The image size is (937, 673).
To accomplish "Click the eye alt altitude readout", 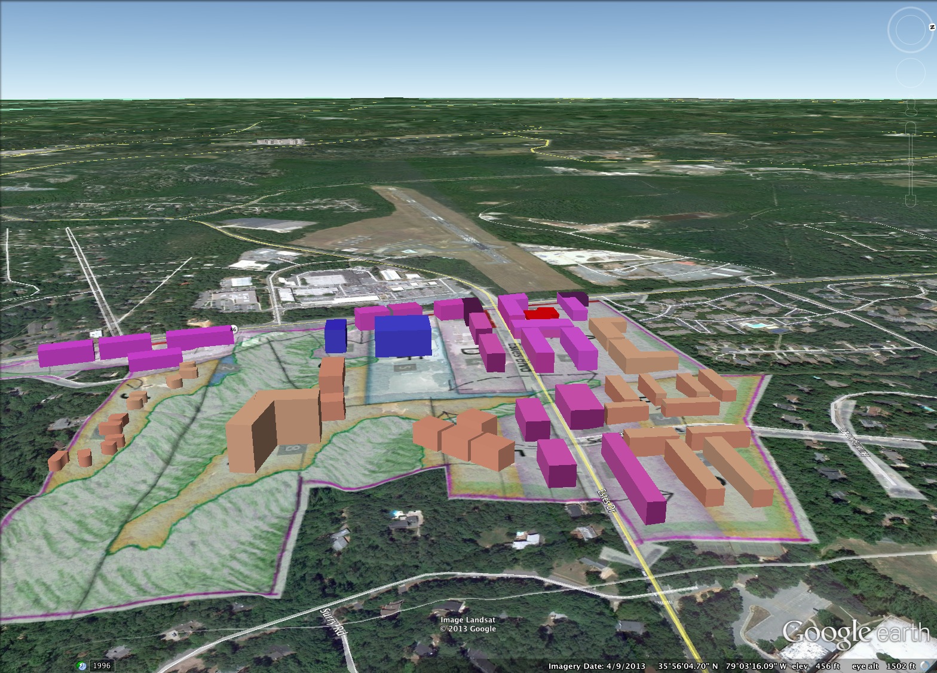I will pos(883,666).
